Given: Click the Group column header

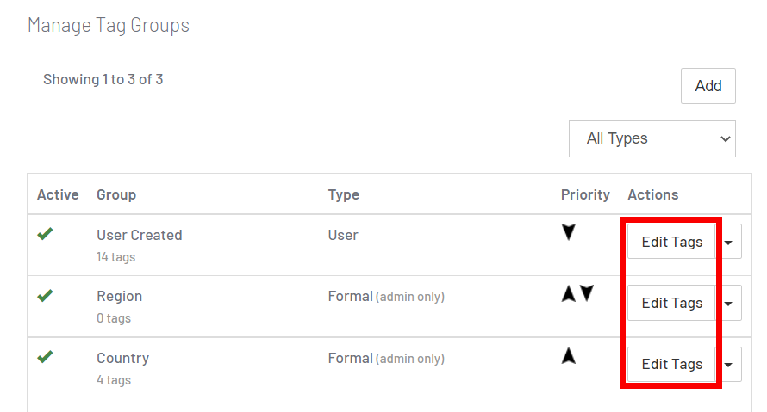Looking at the screenshot, I should 116,194.
